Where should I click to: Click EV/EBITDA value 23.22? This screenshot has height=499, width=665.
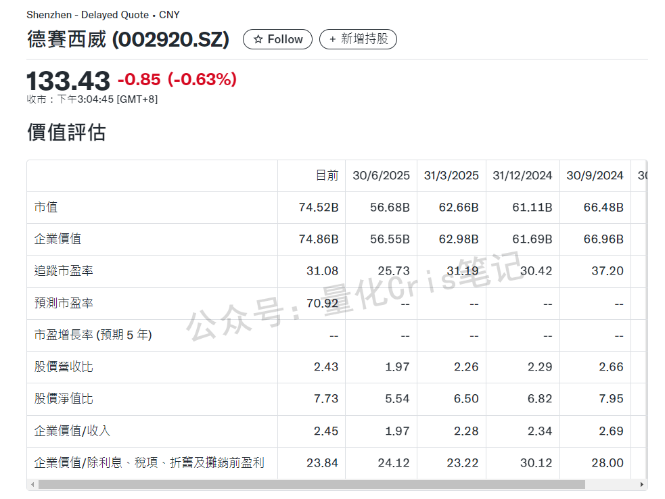[462, 462]
